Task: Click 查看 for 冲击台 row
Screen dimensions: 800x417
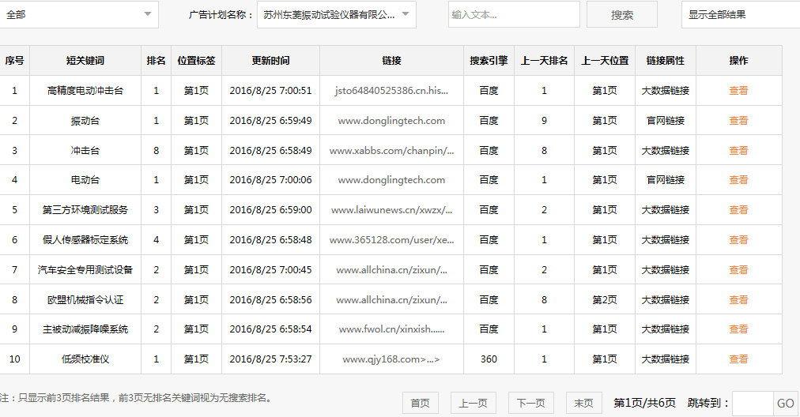Action: [x=738, y=150]
